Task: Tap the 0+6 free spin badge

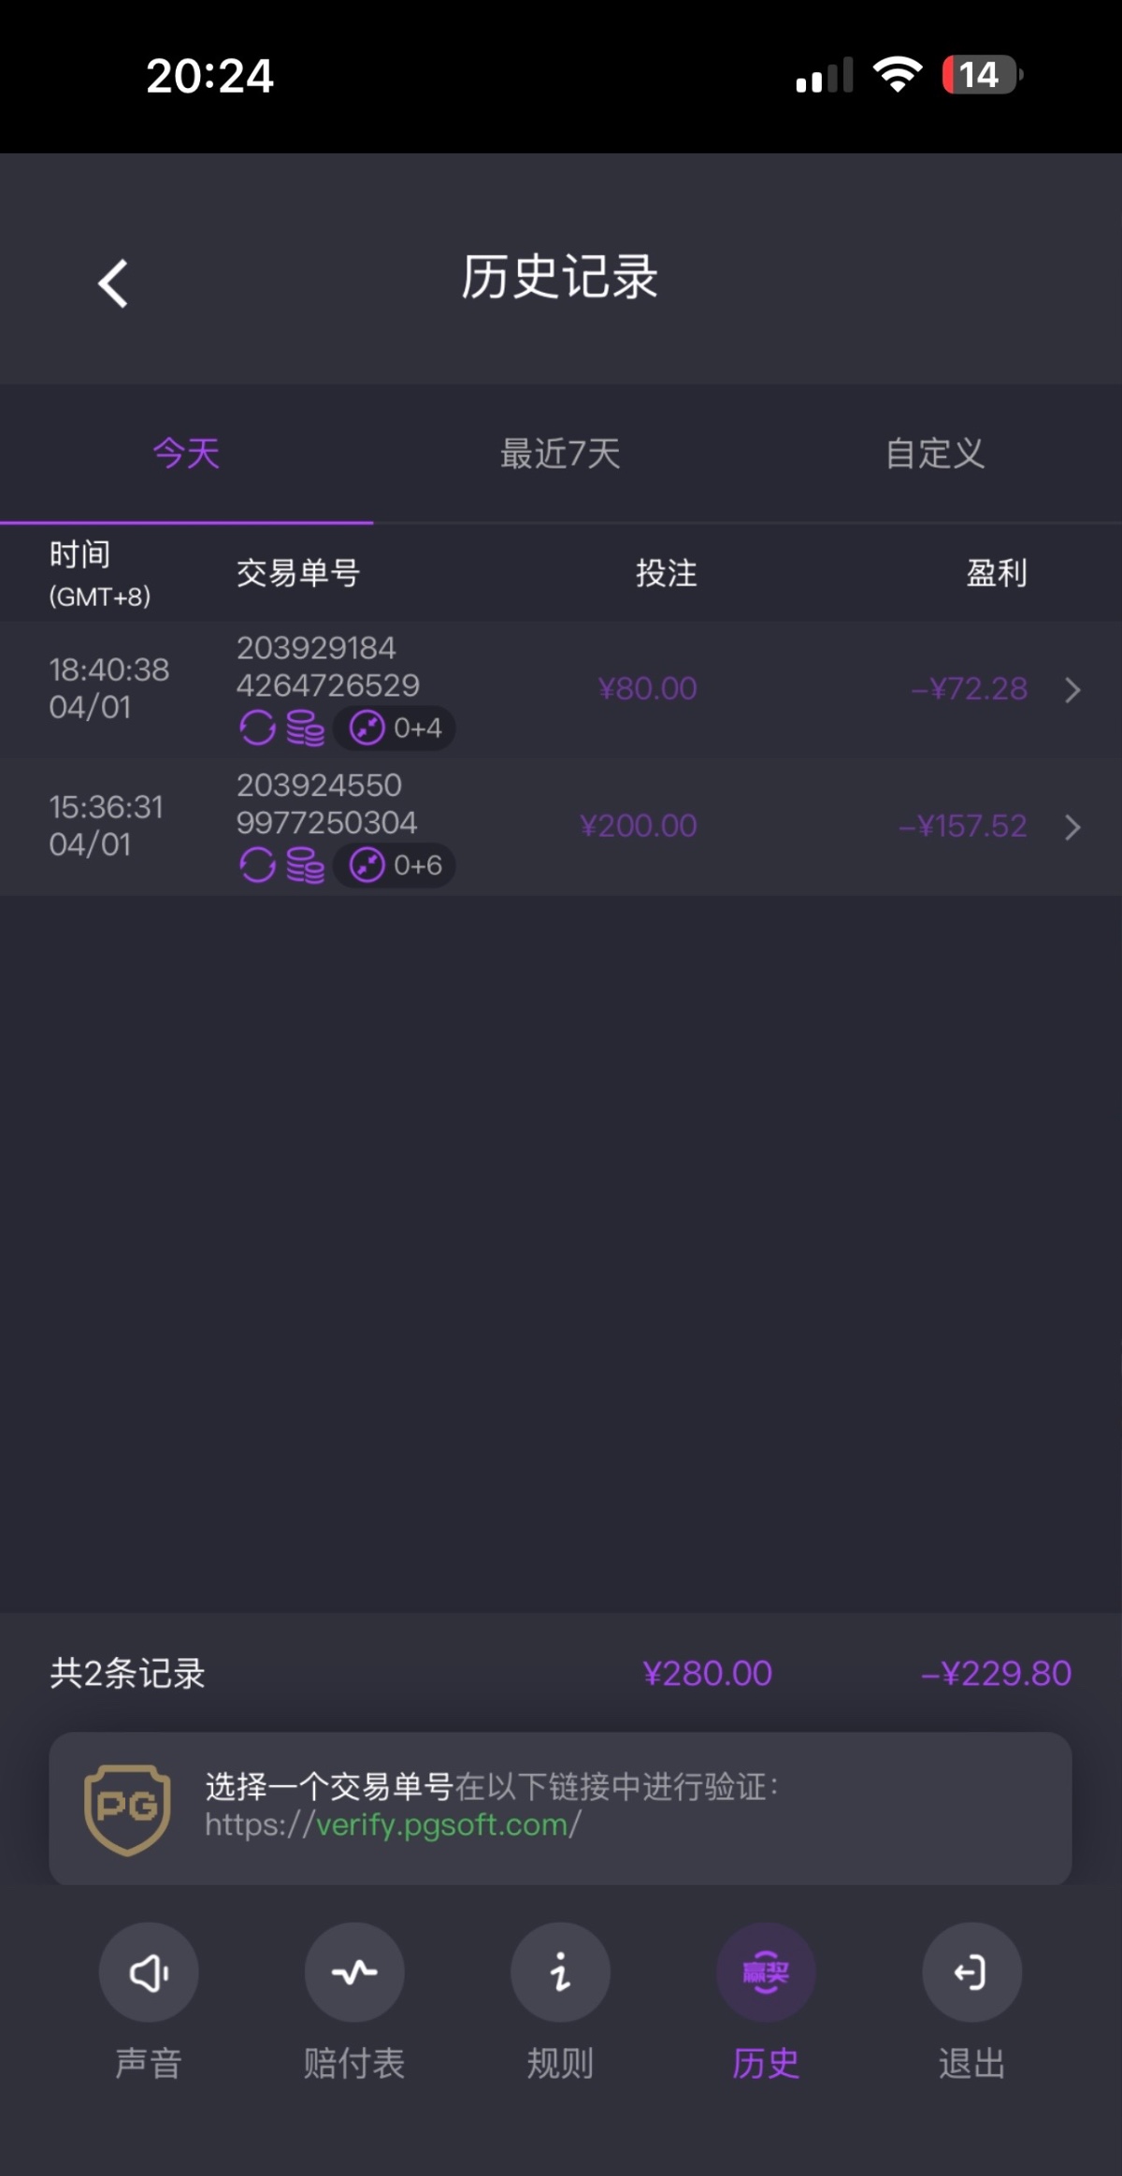Action: click(396, 865)
